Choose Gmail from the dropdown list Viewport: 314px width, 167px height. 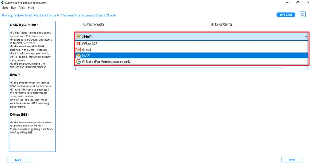pos(191,50)
